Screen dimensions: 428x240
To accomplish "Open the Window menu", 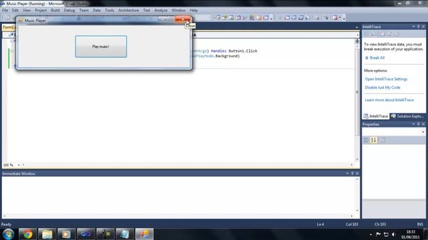I will [x=179, y=11].
